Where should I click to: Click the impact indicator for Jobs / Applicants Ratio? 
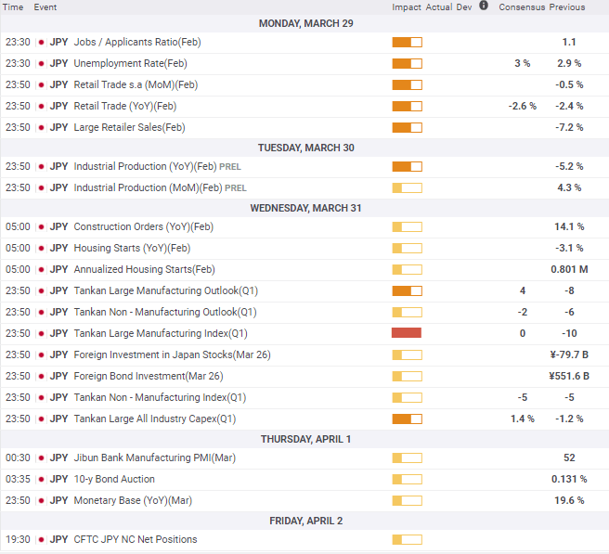coord(407,42)
